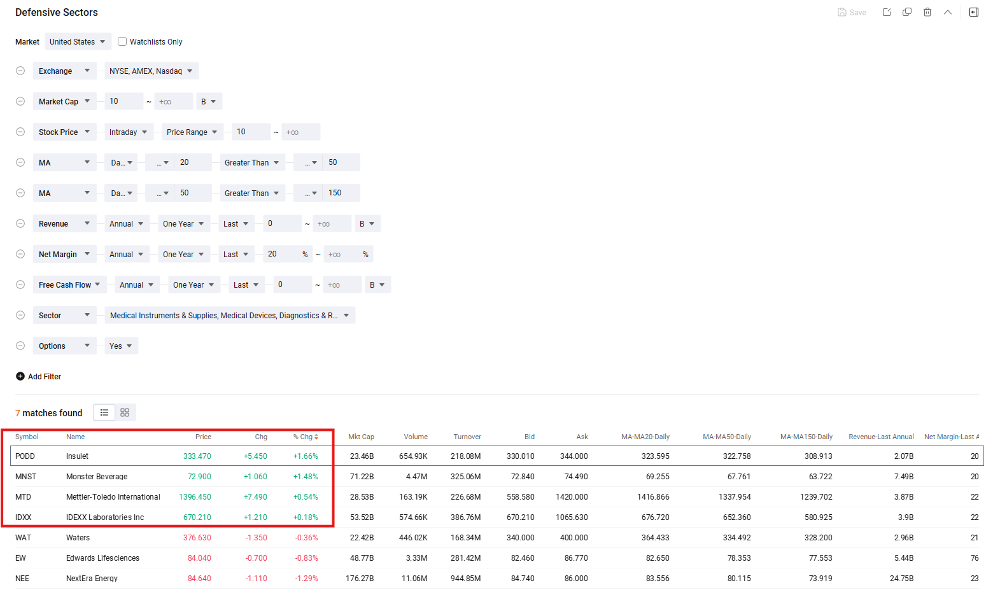Open the Greater Than dropdown in MA 50 row
The height and width of the screenshot is (597, 986).
click(x=253, y=193)
